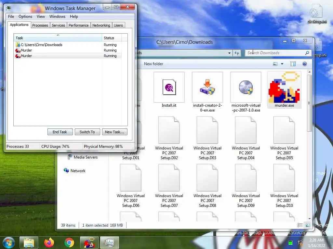Viewport: 333px width, 249px height.
Task: Click New folder in the Downloads window
Action: (153, 64)
